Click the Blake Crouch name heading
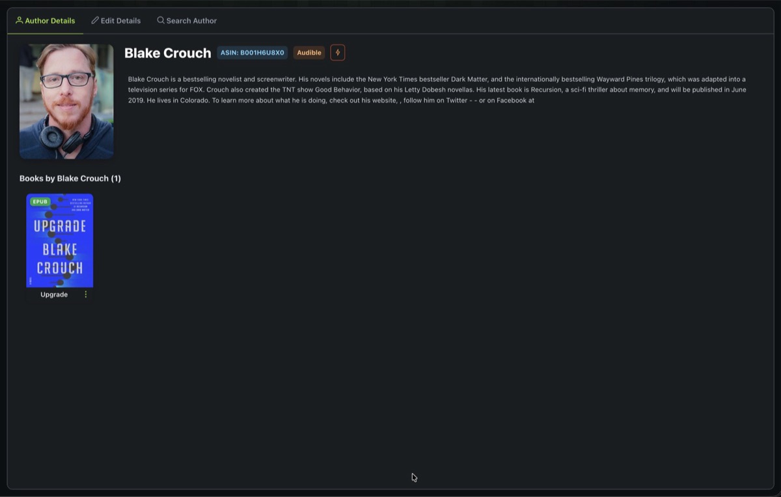This screenshot has width=781, height=497. tap(168, 53)
